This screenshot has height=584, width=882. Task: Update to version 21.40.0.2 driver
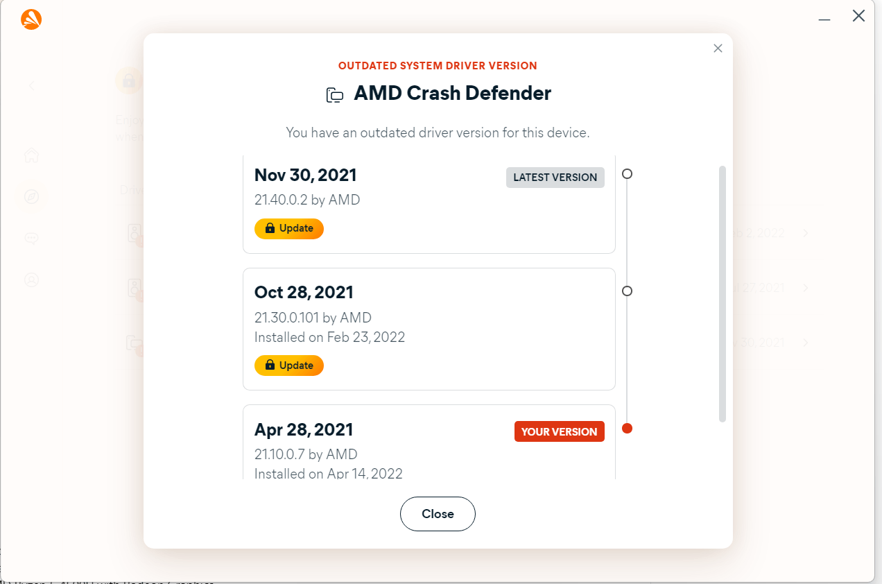pos(289,228)
